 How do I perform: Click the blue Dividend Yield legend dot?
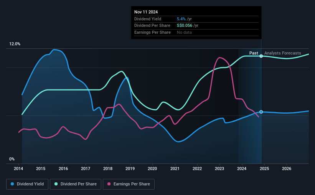12,184
